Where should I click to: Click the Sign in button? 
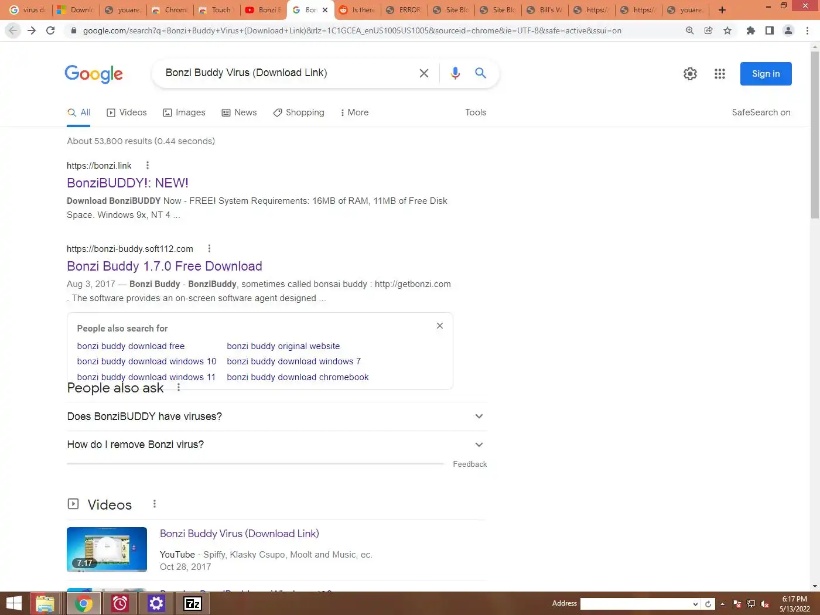(766, 74)
